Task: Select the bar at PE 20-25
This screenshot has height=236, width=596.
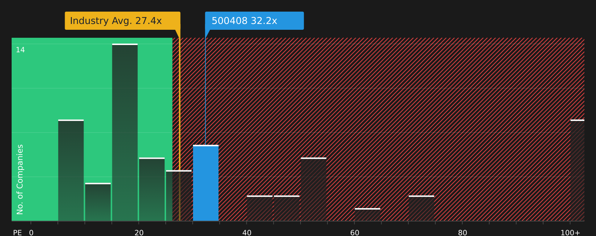Action: [x=152, y=189]
